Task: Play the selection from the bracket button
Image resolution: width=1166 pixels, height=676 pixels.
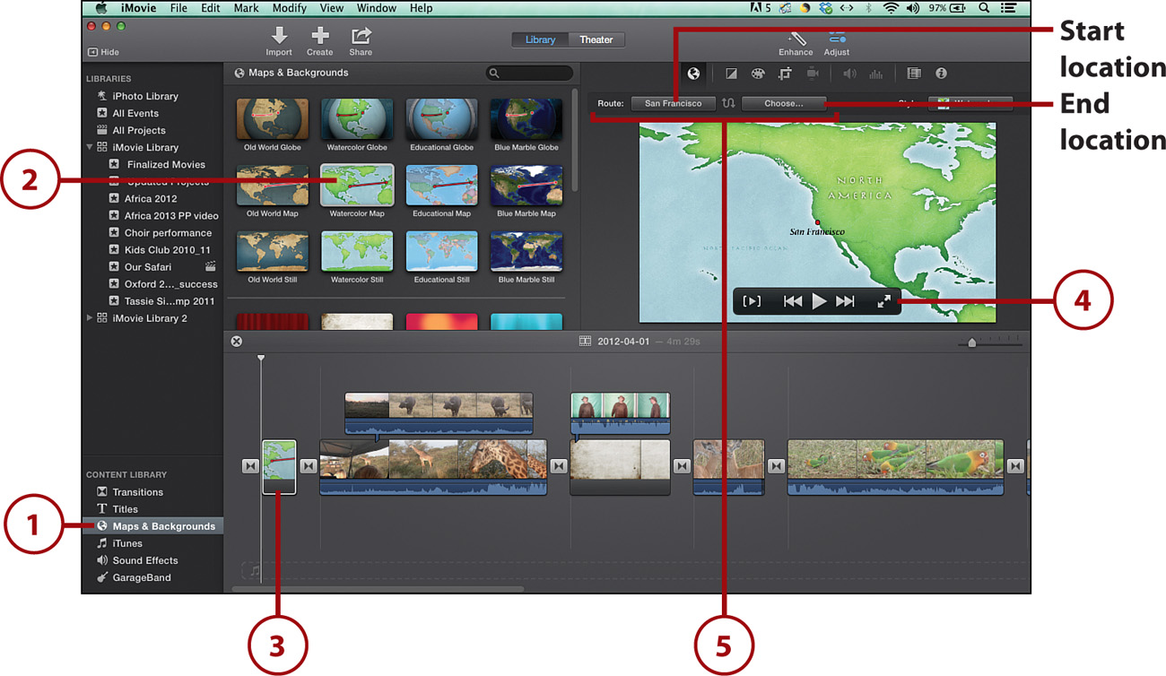Action: coord(752,301)
